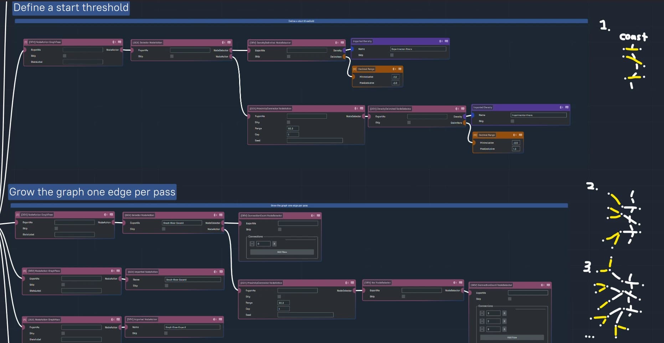Click collapse icon on [2] NodeAction GraphPass node
Viewport: 664px width, 343px height.
tap(105, 215)
